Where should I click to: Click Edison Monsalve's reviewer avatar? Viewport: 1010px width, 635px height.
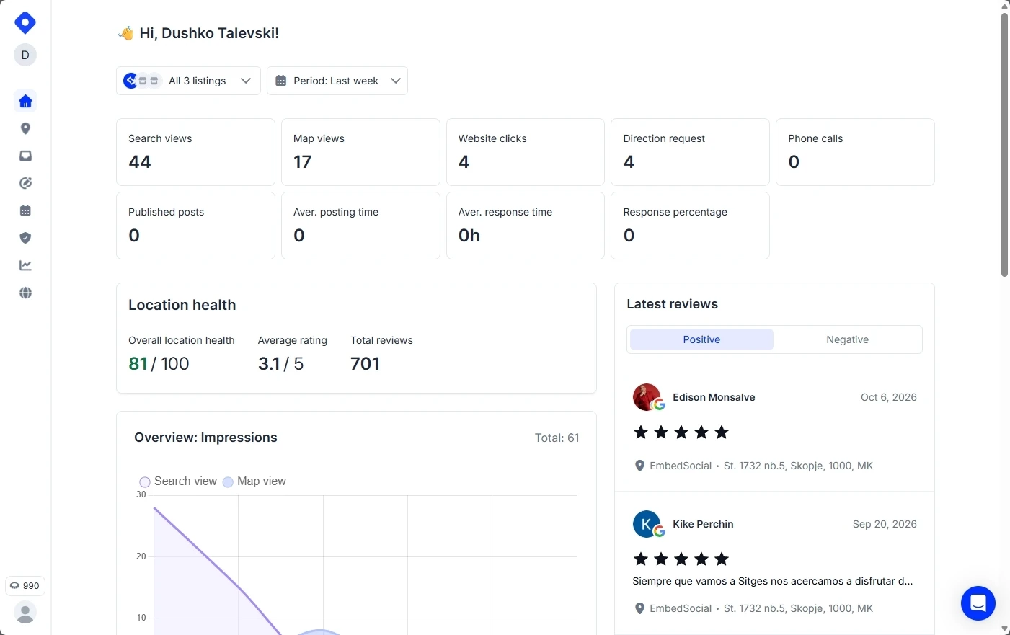tap(647, 397)
